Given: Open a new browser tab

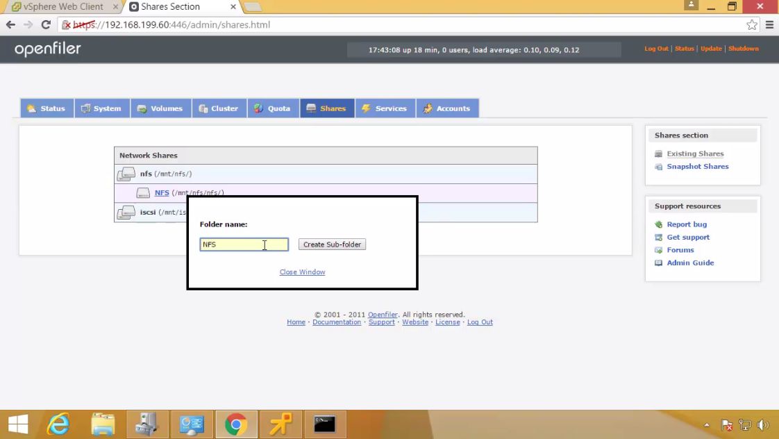Looking at the screenshot, I should coord(253,7).
